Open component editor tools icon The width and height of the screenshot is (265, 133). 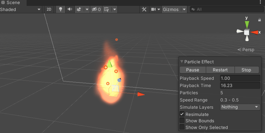(144, 10)
